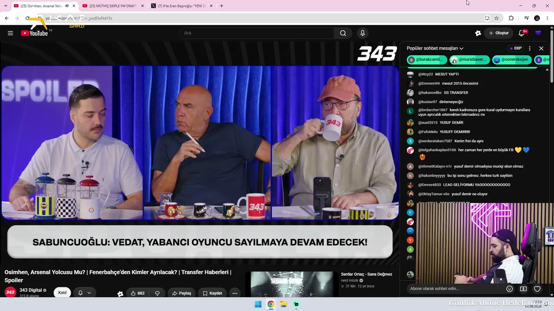The width and height of the screenshot is (554, 311).
Task: Click the Oluştur create button
Action: coord(499,33)
